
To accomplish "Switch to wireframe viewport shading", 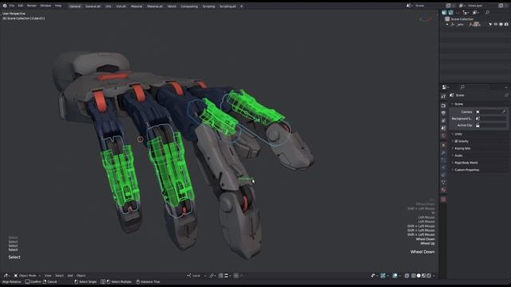I will [414, 276].
